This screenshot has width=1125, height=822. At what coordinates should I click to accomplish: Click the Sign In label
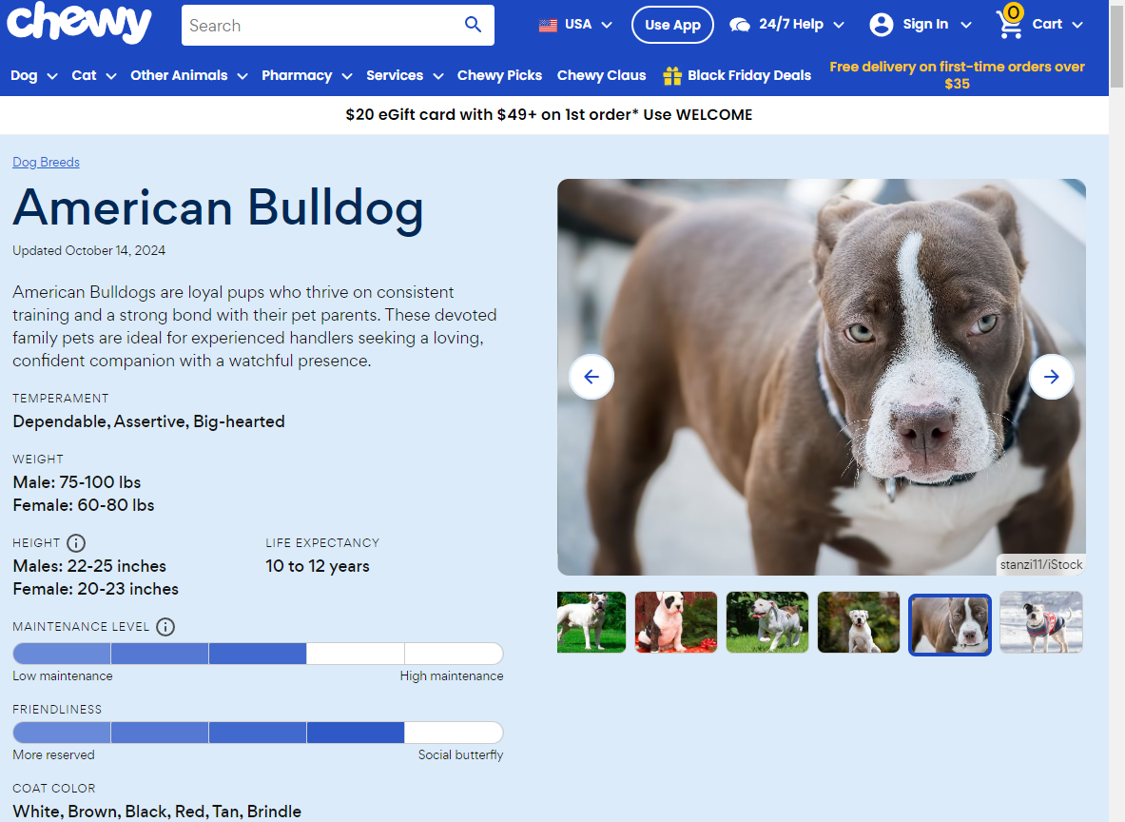[925, 25]
